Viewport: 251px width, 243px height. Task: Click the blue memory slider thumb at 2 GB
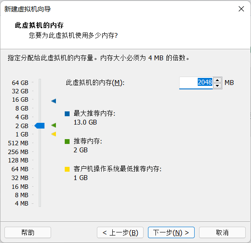(x=40, y=125)
